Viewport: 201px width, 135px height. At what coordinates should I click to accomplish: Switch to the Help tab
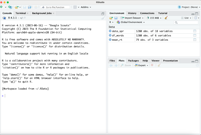point(145,61)
